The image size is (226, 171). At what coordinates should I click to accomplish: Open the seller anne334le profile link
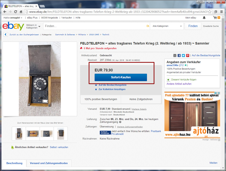point(172,65)
